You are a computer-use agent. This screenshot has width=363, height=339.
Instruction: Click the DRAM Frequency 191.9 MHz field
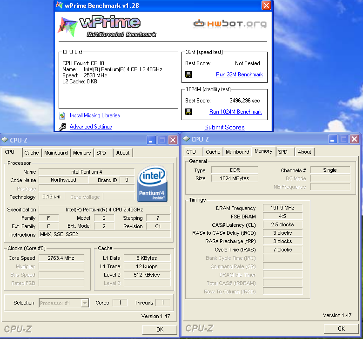(282, 208)
